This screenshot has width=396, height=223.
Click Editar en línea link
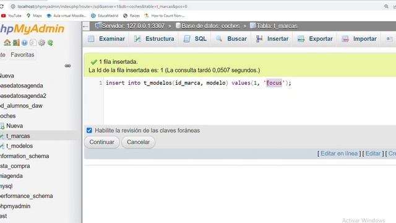click(x=339, y=154)
